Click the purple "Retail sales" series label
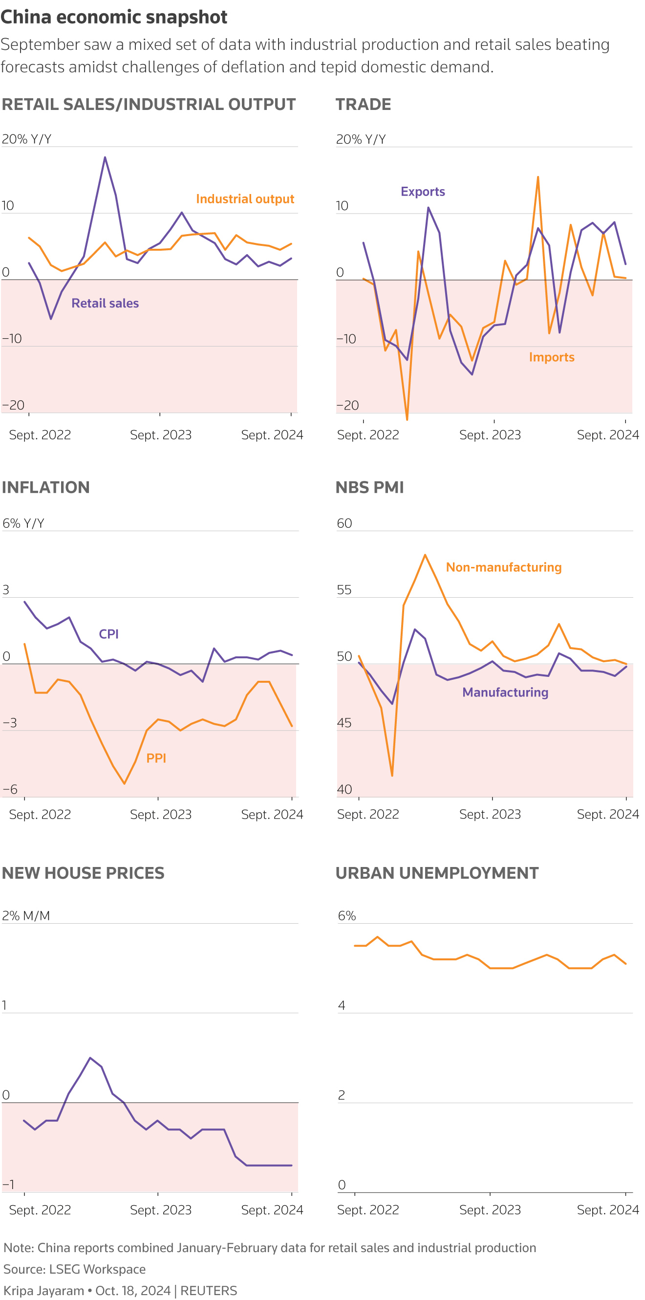 [x=105, y=303]
